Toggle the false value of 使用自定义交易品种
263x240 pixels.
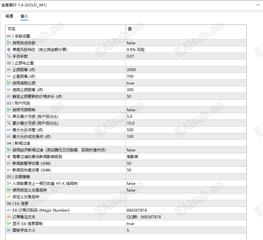click(131, 190)
